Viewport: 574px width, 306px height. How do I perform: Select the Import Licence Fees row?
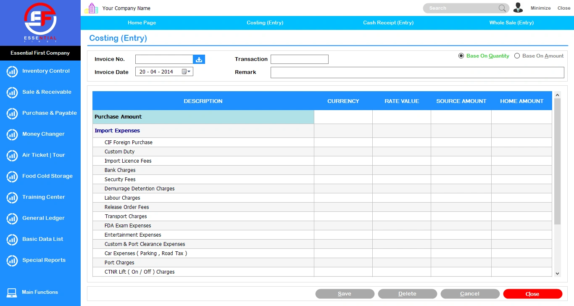[x=322, y=161]
